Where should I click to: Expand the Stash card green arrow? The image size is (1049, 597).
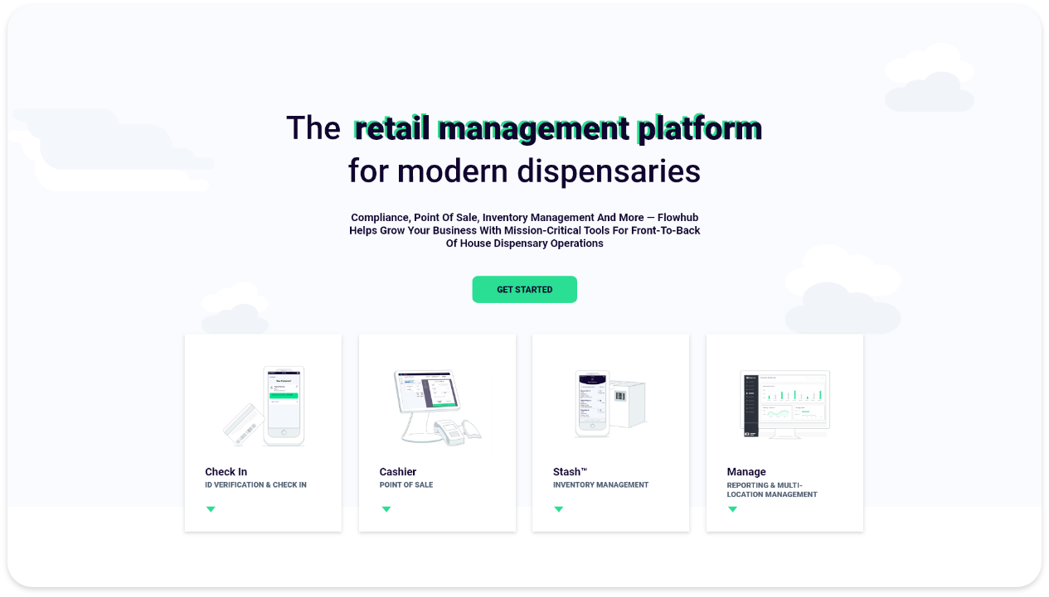(x=559, y=509)
